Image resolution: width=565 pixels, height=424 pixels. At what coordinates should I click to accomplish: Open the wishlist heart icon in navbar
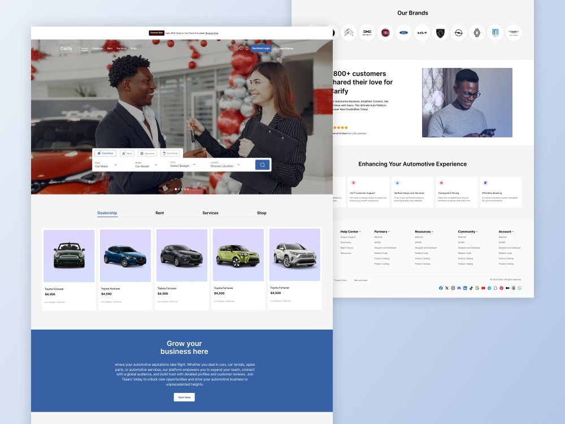click(x=236, y=48)
